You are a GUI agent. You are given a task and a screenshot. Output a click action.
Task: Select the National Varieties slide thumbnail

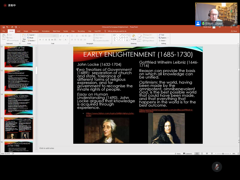point(19,104)
